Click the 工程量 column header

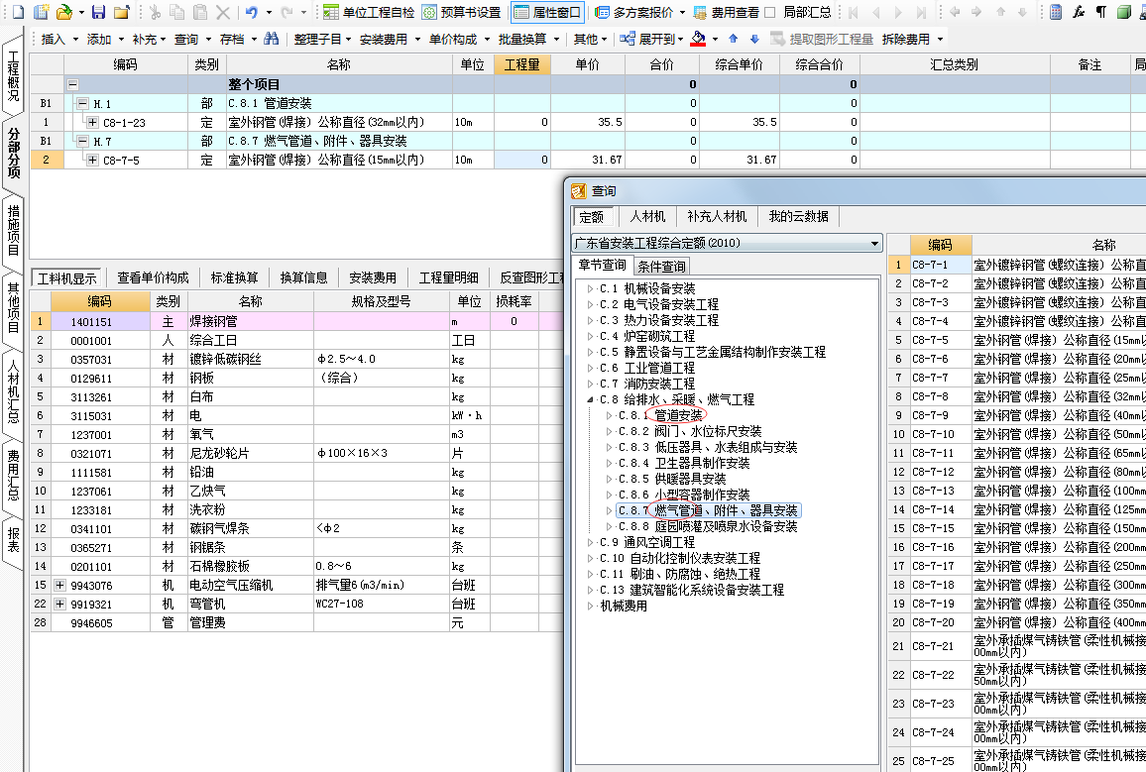[521, 64]
